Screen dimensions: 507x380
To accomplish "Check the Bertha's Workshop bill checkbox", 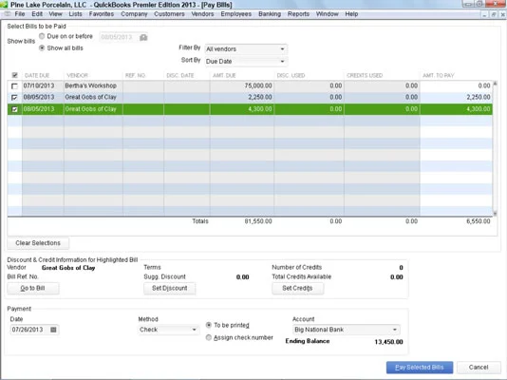I will (x=14, y=86).
